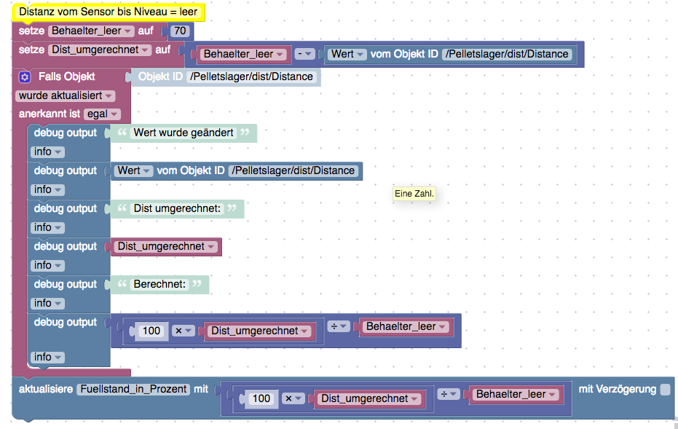Select Objekt ID /Pelletslager/dist/Distance in Falls Objekt trigger
Screen dimensions: 678x429
click(x=251, y=77)
